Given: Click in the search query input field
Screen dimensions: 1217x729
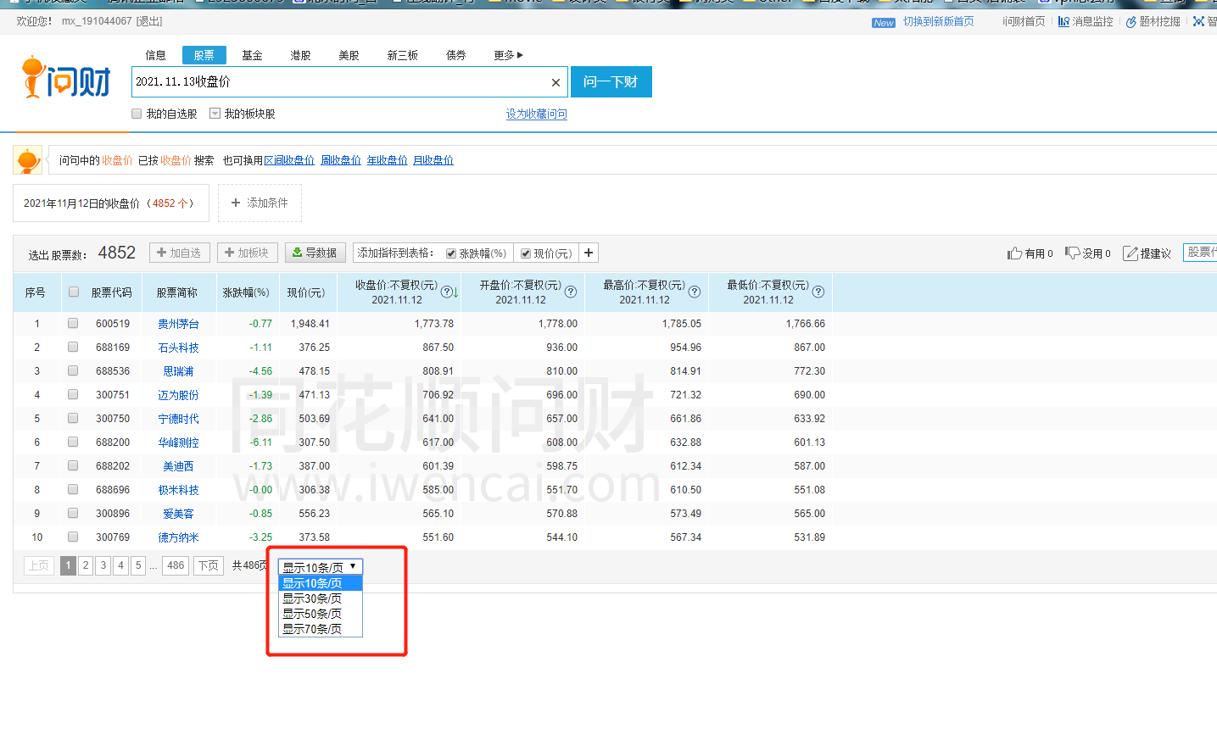Looking at the screenshot, I should click(339, 82).
